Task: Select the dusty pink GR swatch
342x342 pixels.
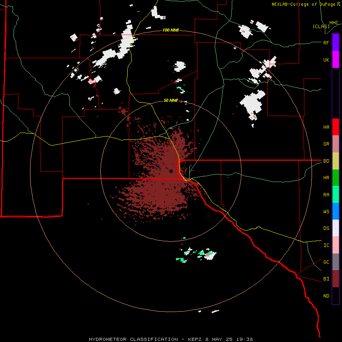Action: click(x=336, y=144)
